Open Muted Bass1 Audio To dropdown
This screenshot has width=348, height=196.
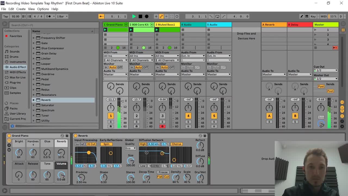click(167, 74)
